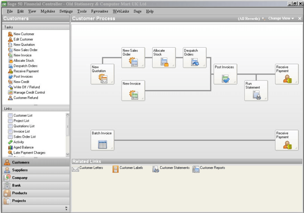
Task: Open New Quotation from the process flowchart
Action: [x=102, y=74]
